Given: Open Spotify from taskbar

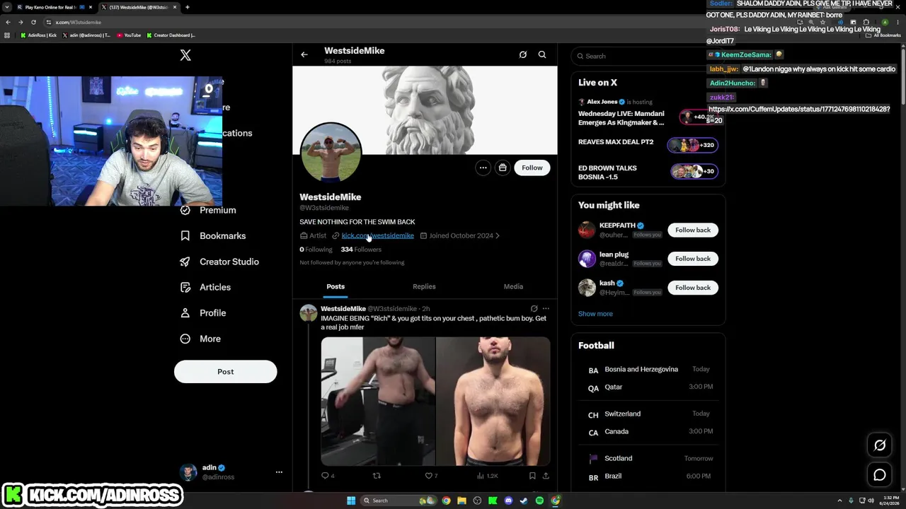Looking at the screenshot, I should tap(539, 501).
